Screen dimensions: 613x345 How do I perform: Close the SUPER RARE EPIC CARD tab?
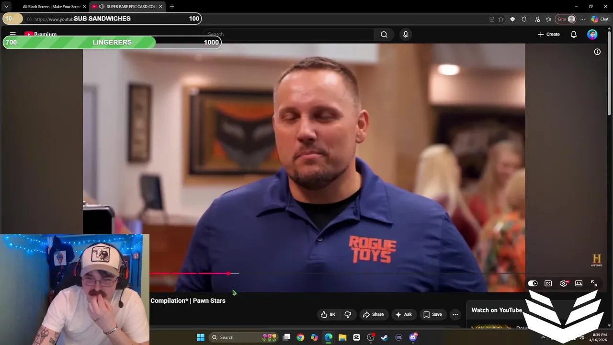[x=160, y=7]
